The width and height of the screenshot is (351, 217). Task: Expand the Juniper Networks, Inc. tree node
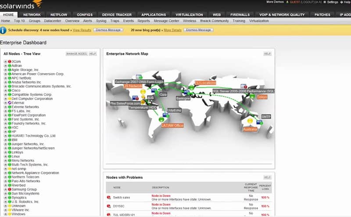[x=5, y=144]
